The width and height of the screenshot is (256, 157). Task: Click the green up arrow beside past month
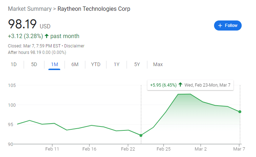point(47,36)
